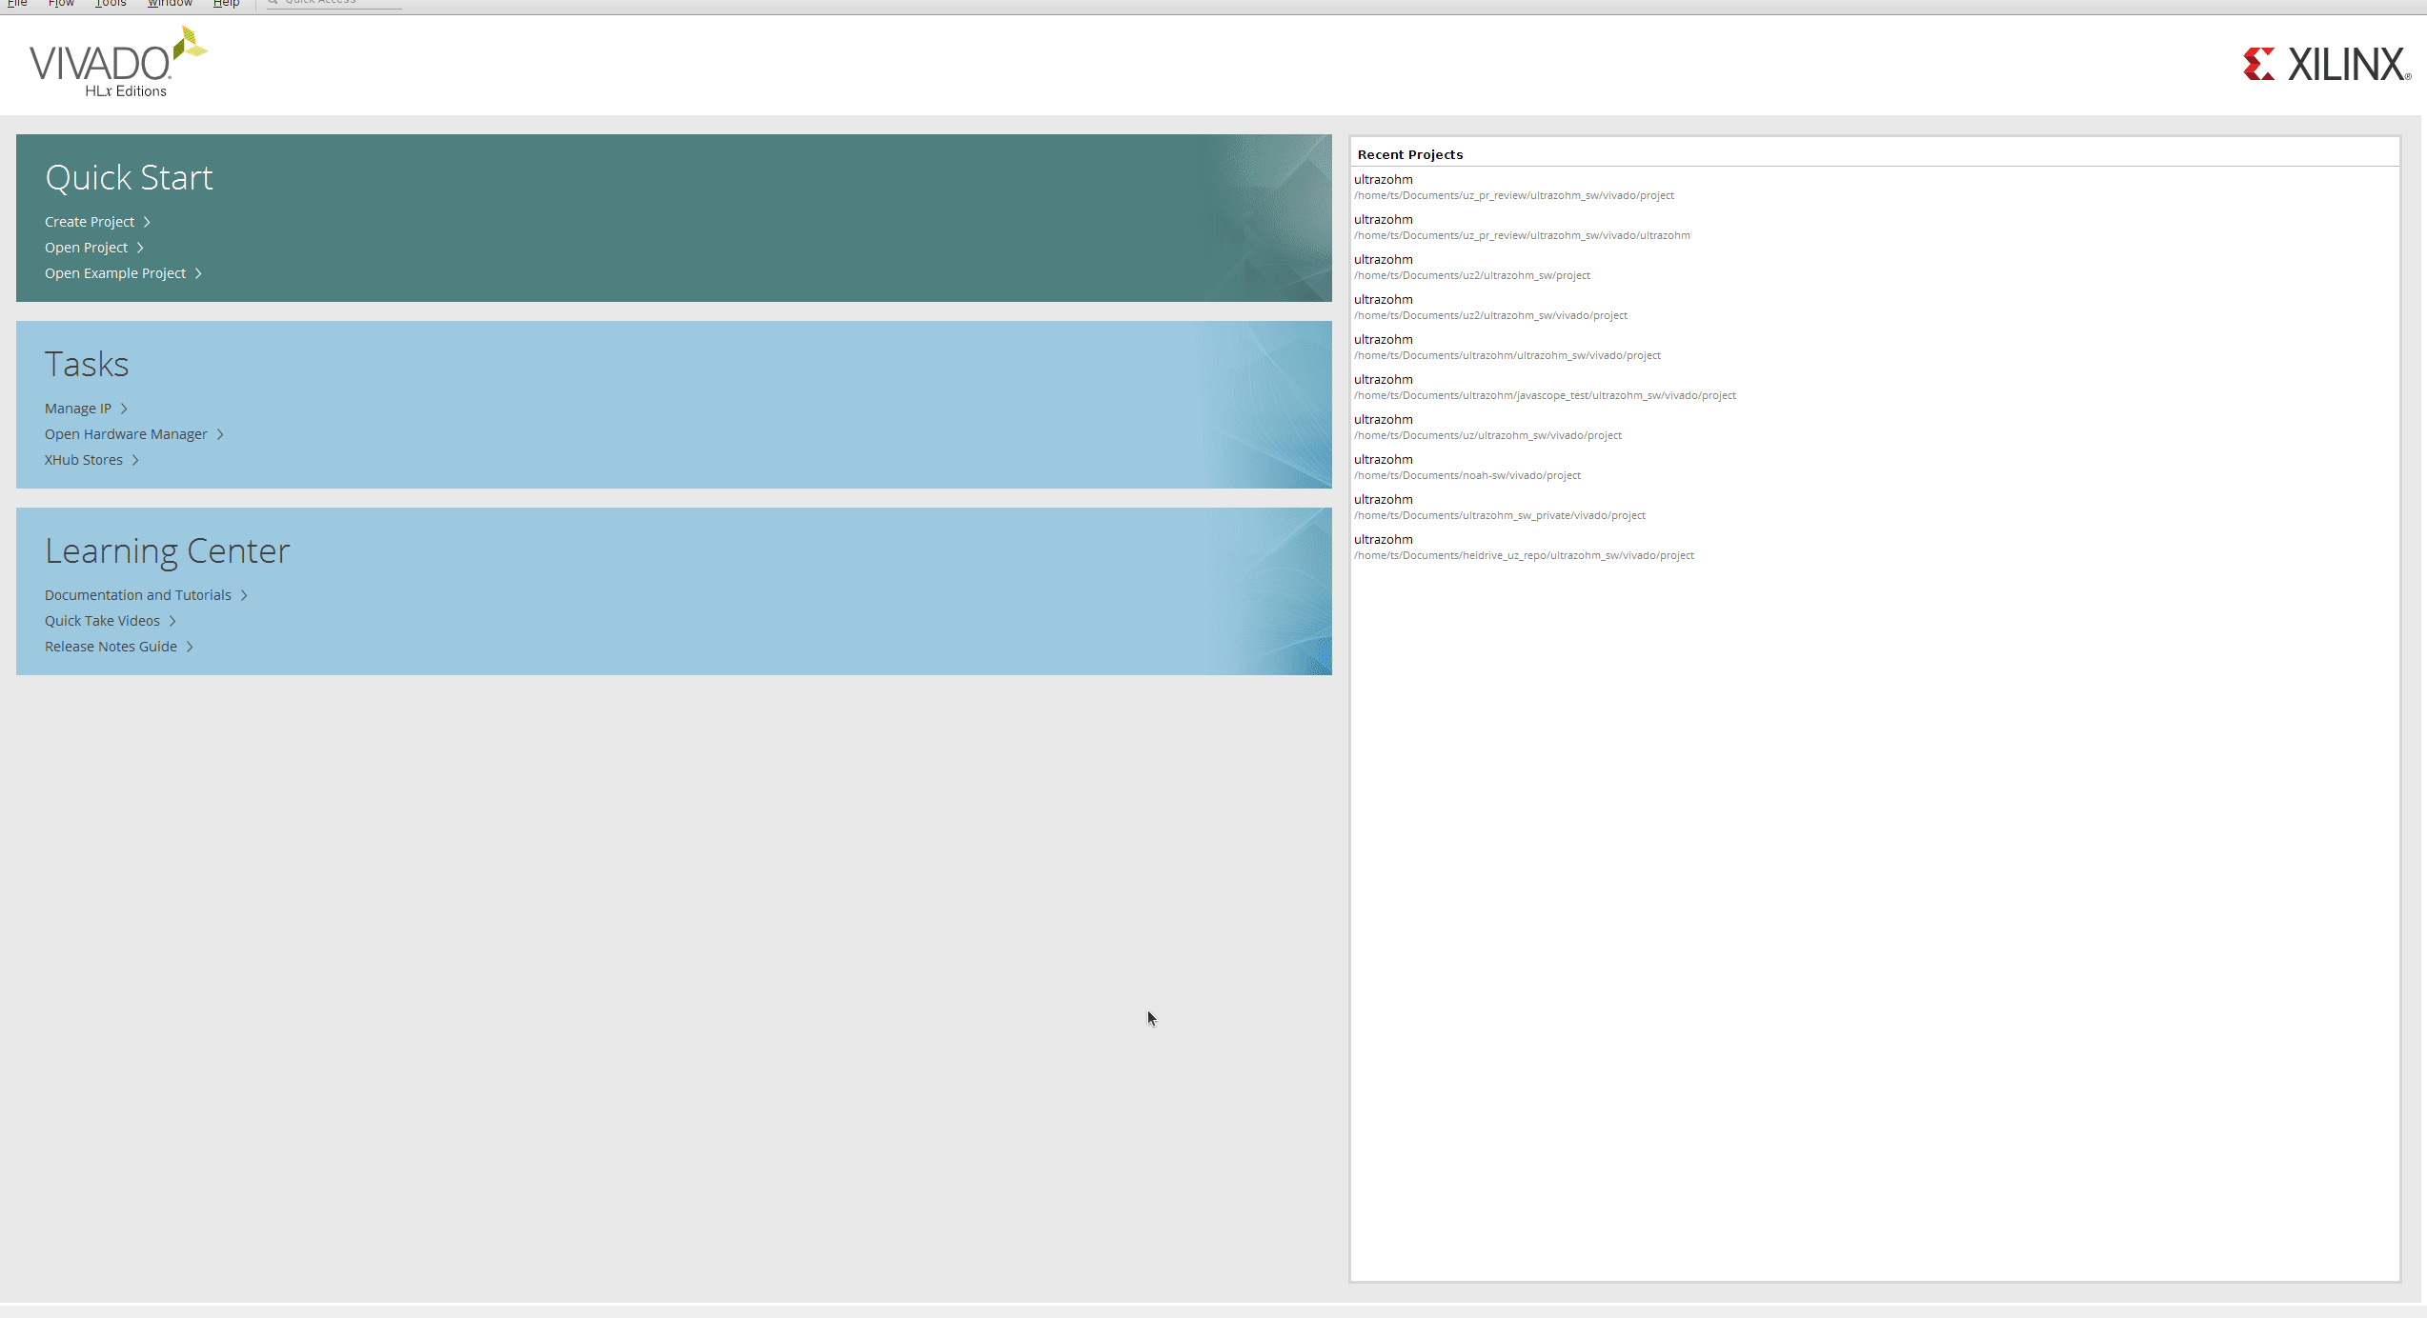Expand Documentation and Tutorials via its chevron
Image resolution: width=2427 pixels, height=1318 pixels.
244,594
